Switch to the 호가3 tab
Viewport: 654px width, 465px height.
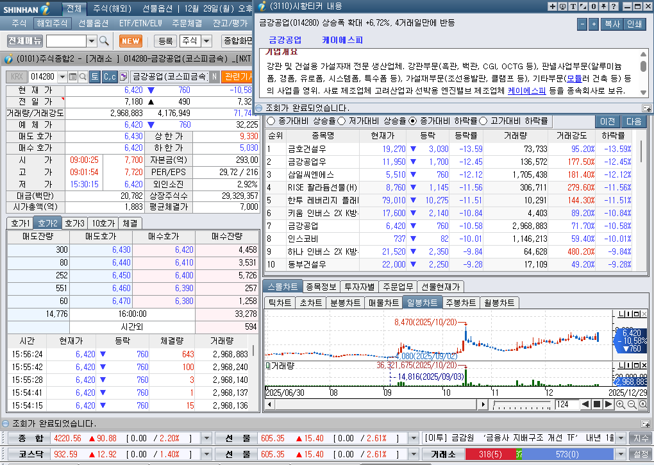tap(74, 224)
